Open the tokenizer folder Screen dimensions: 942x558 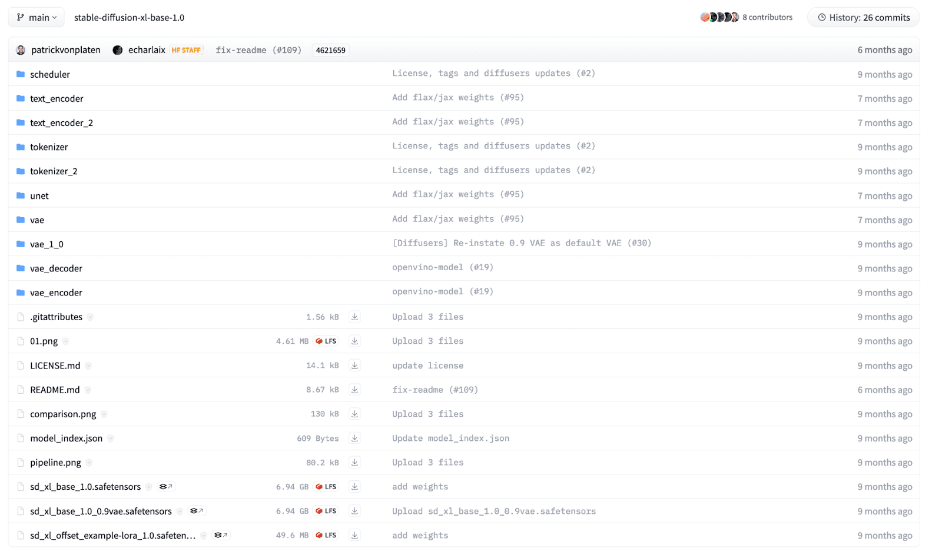pyautogui.click(x=49, y=147)
